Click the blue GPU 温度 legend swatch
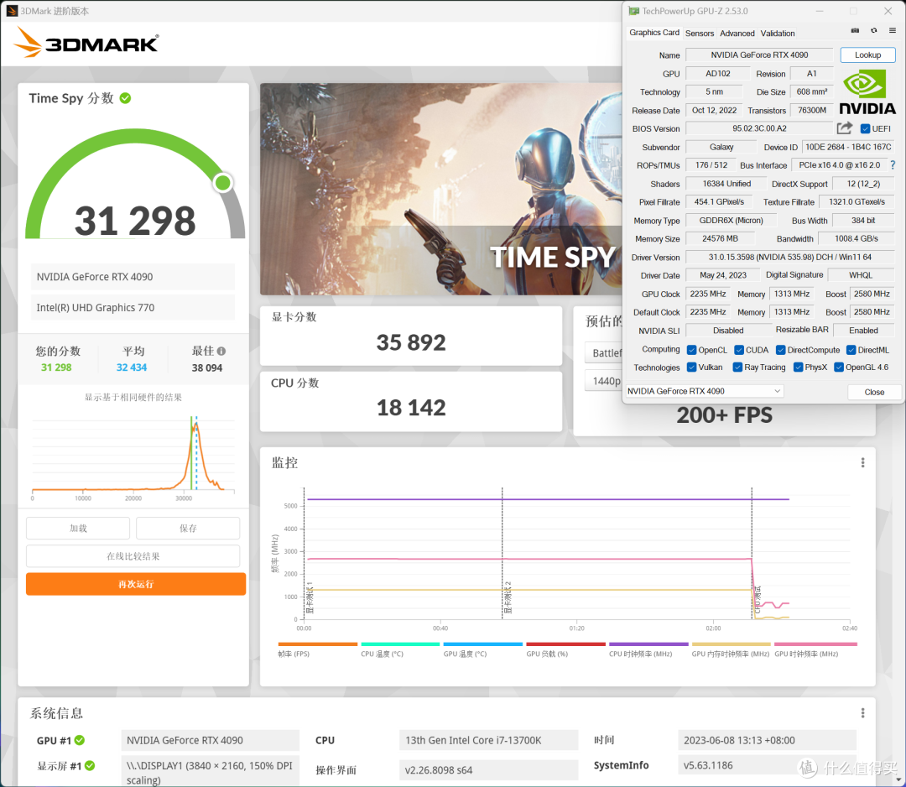 [483, 644]
